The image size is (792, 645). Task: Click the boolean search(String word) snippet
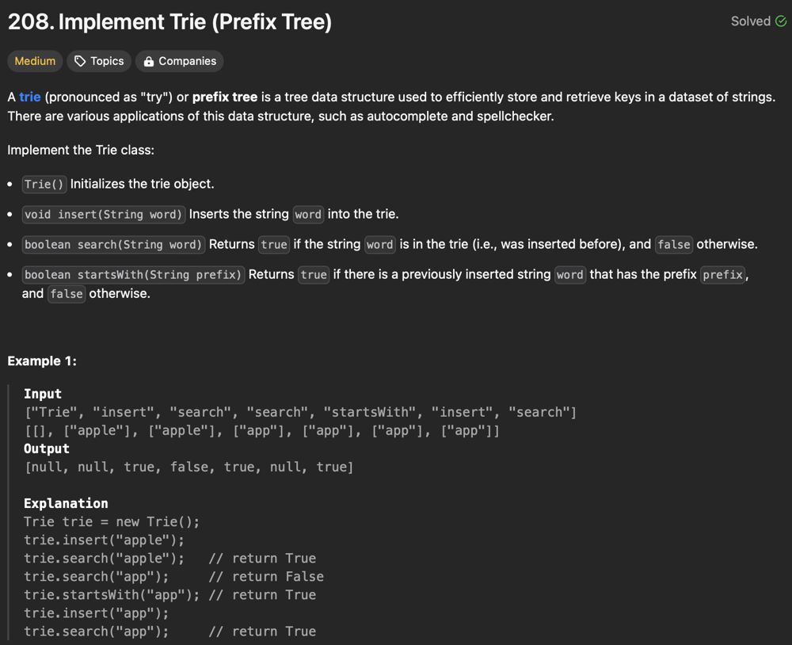(113, 245)
